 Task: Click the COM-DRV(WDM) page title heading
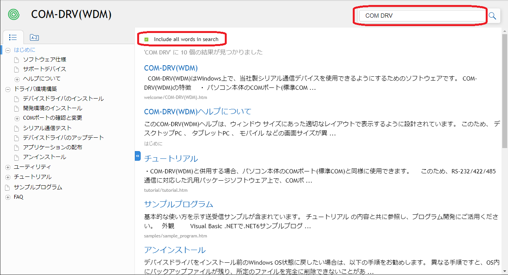pyautogui.click(x=71, y=15)
